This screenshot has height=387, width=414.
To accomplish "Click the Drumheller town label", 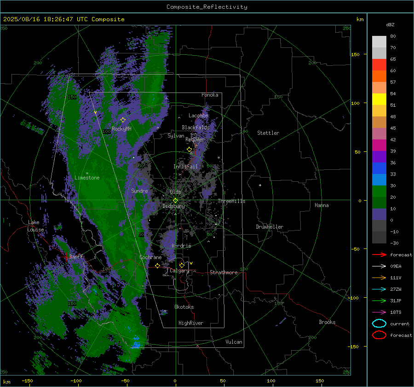I will [x=270, y=227].
